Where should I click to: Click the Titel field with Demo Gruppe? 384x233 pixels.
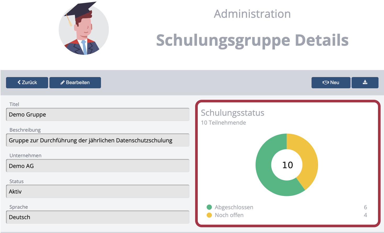coord(98,114)
